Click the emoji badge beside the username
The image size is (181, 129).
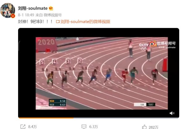click(x=51, y=8)
